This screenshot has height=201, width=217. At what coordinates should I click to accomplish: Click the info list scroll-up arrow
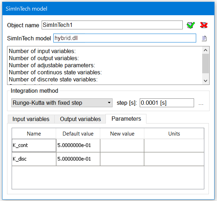coord(205,50)
